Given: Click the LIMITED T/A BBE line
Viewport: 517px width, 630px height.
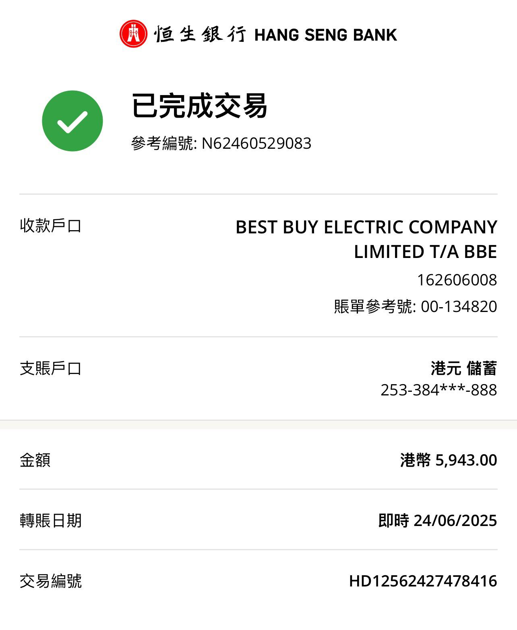Looking at the screenshot, I should click(425, 252).
